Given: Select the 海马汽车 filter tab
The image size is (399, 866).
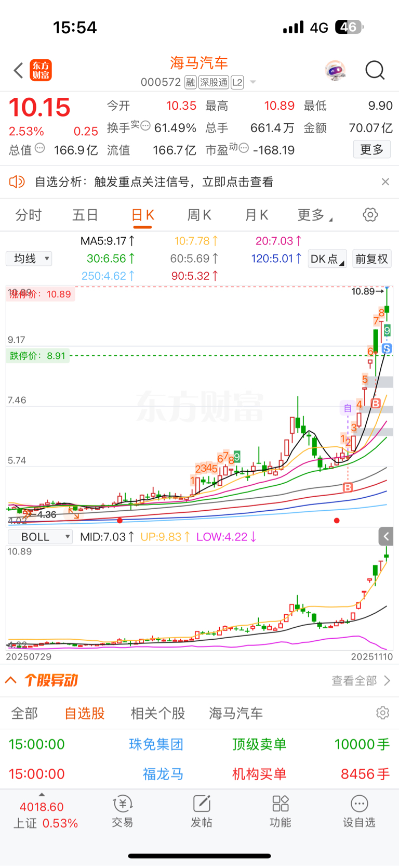Looking at the screenshot, I should click(236, 713).
